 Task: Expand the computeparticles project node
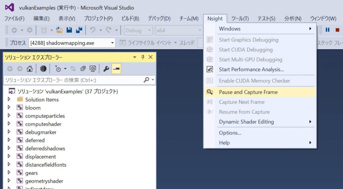coord(9,116)
